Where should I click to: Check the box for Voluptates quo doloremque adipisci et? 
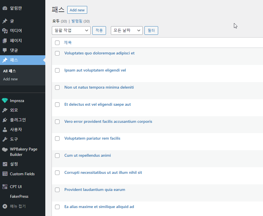click(x=57, y=53)
